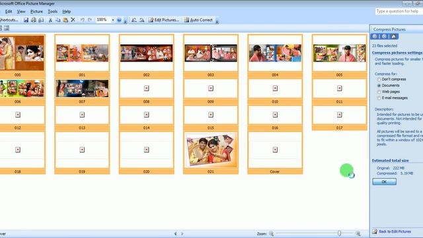The width and height of the screenshot is (423, 238).
Task: Select thumbnail 007
Action: click(82, 91)
